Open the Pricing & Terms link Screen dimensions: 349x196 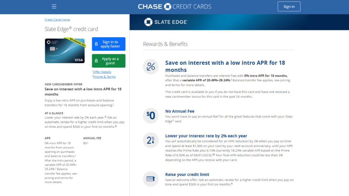104,77
